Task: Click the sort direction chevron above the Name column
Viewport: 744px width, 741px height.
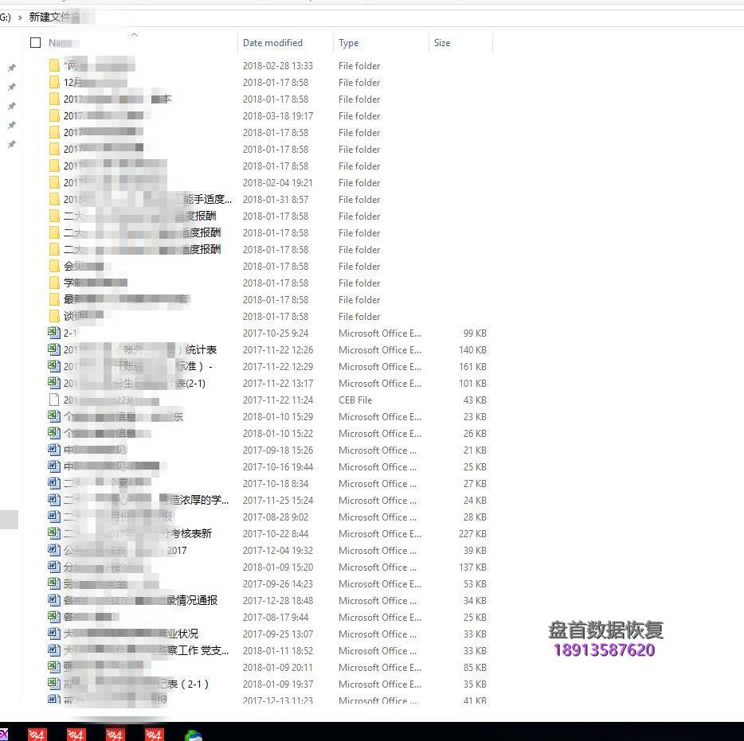Action: (134, 35)
